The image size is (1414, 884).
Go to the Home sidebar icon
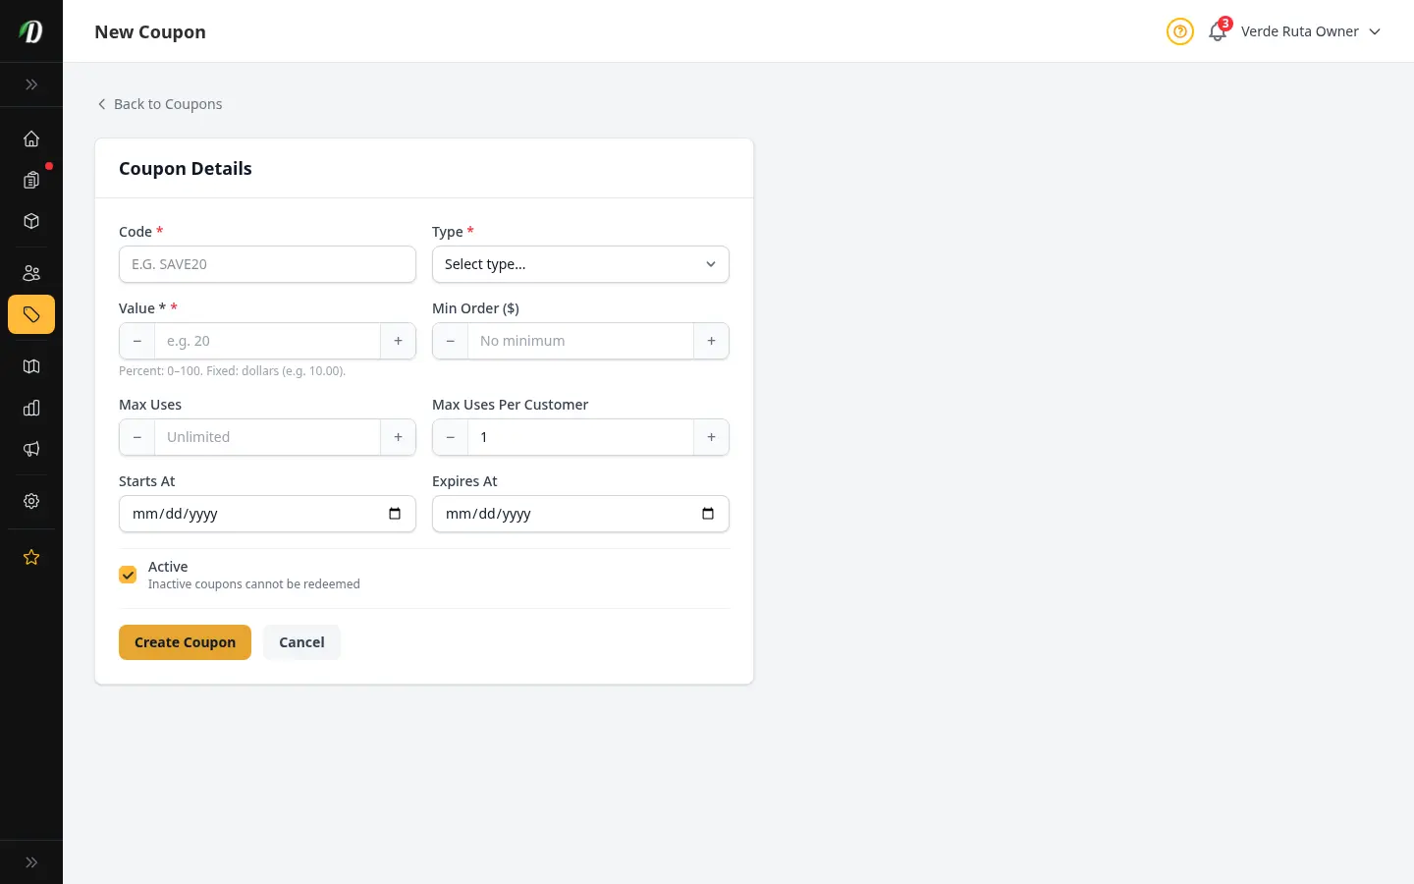(x=31, y=138)
